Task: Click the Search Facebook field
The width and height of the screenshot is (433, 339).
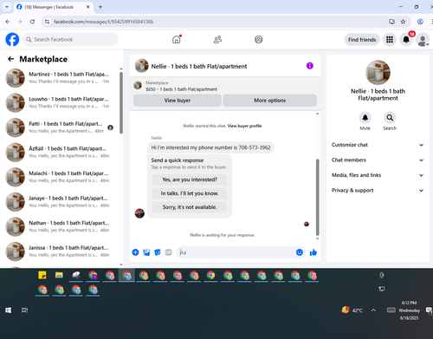Action: [x=70, y=40]
